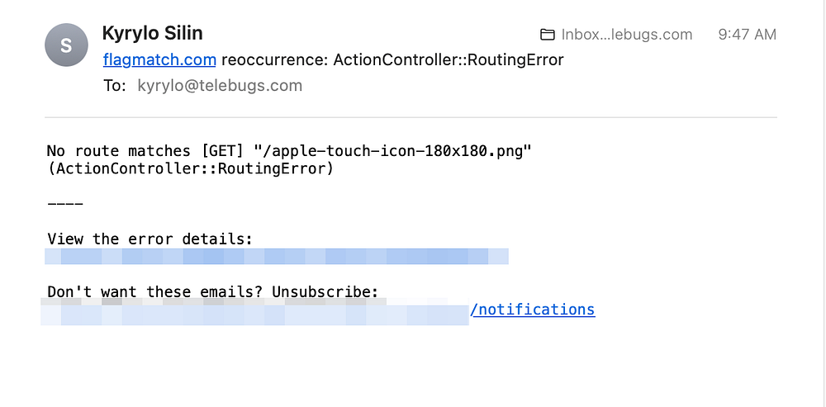Image resolution: width=826 pixels, height=407 pixels.
Task: Click the dashed "----" separator in the body
Action: (65, 204)
